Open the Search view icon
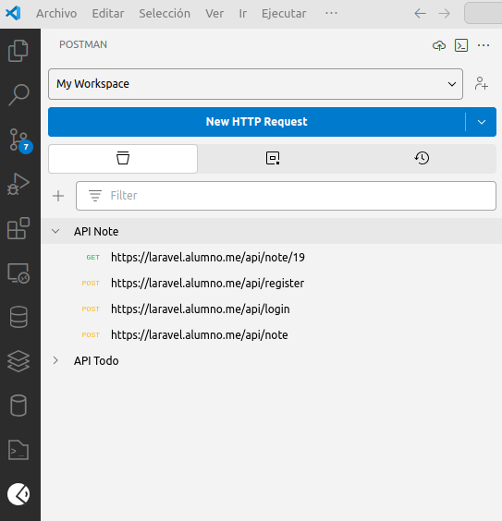502x521 pixels. [x=18, y=95]
